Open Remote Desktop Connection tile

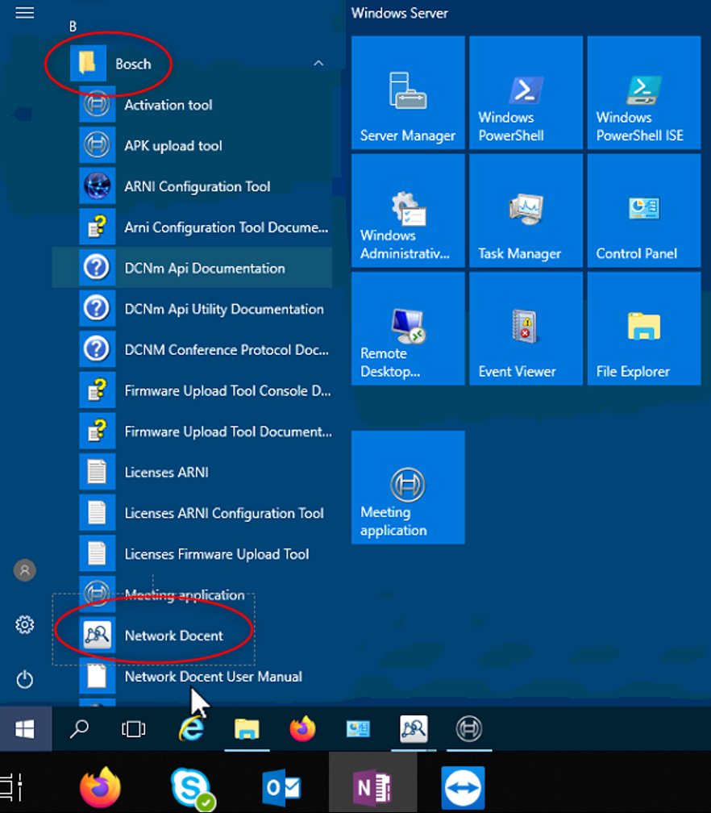pos(408,329)
